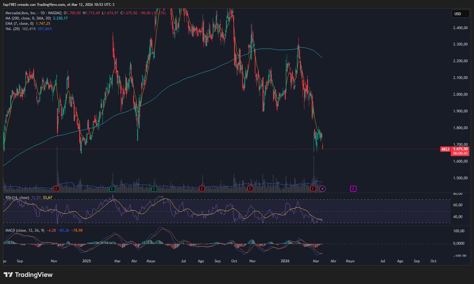Click the 2.400,00 price axis label
Viewport: 474px width, 284px height.
(x=460, y=28)
